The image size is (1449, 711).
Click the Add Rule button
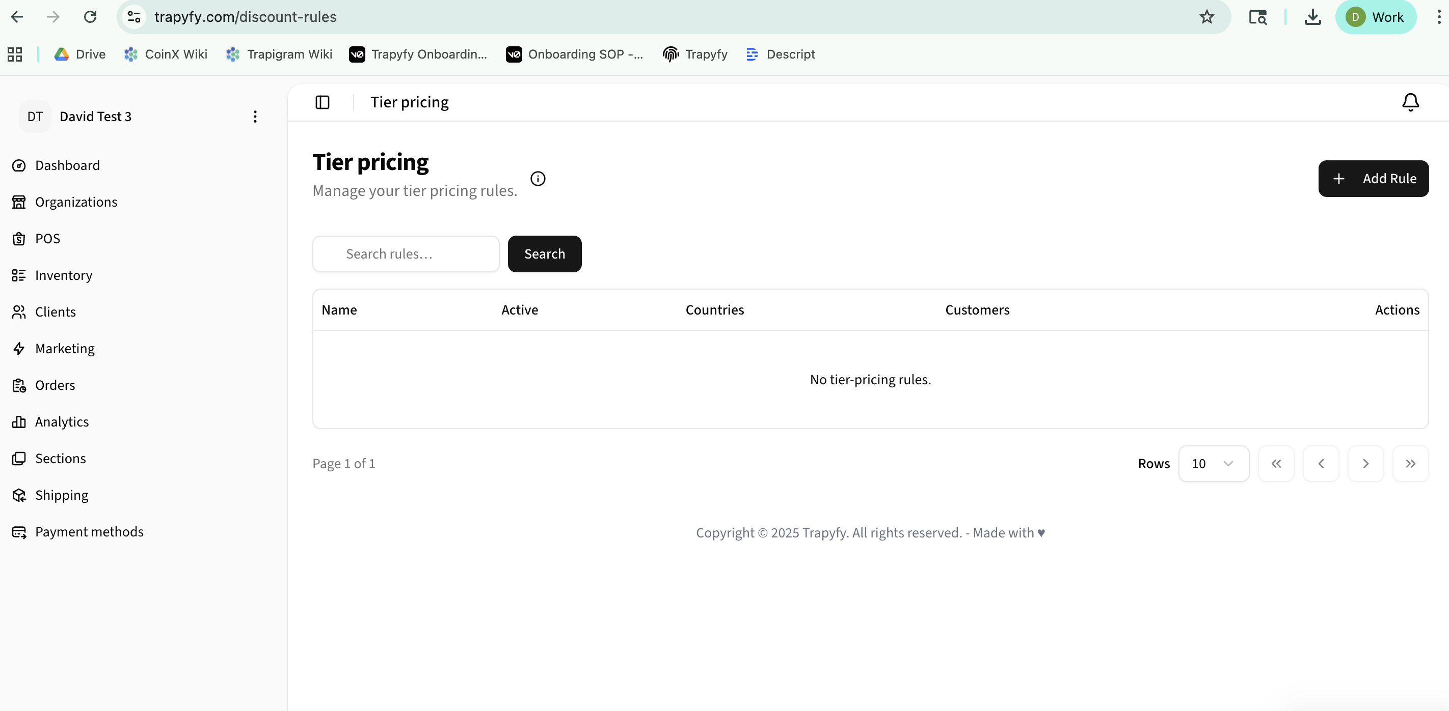tap(1373, 179)
